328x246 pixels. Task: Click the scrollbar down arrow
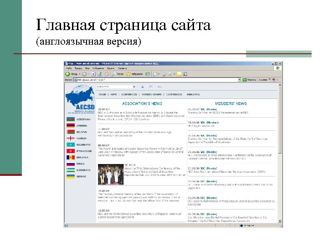280,221
